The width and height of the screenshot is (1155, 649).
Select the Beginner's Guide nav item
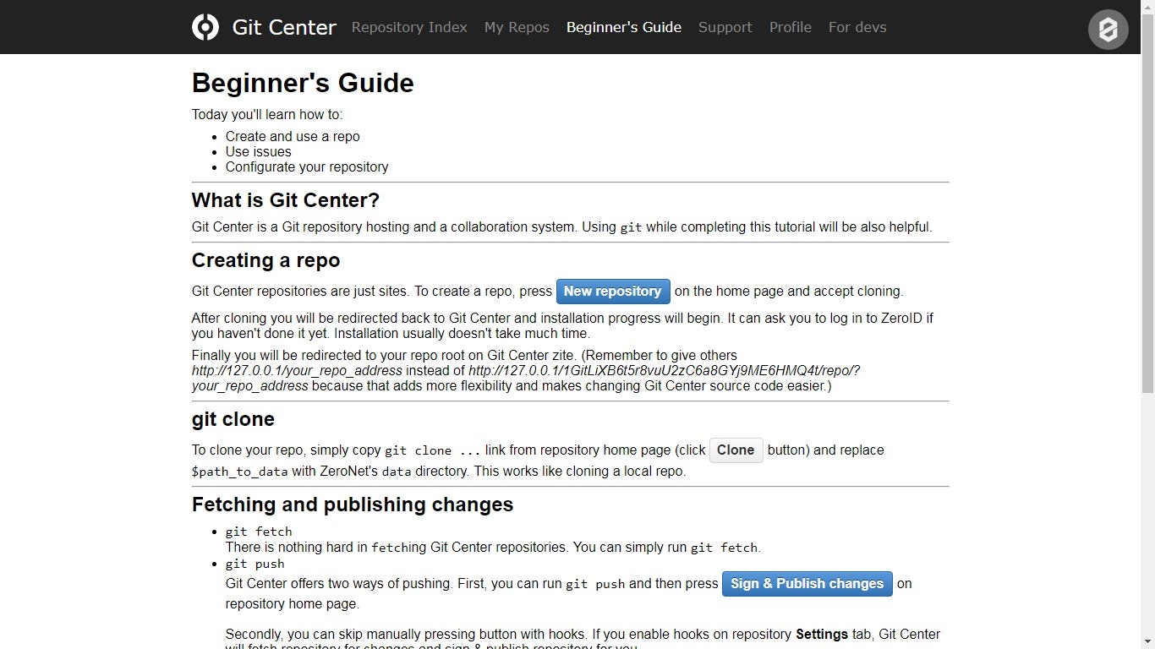623,27
